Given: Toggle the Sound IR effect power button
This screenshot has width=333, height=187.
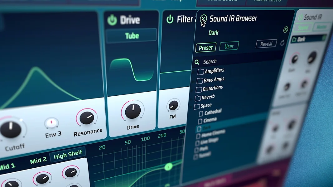Looking at the screenshot, I should tap(300, 17).
